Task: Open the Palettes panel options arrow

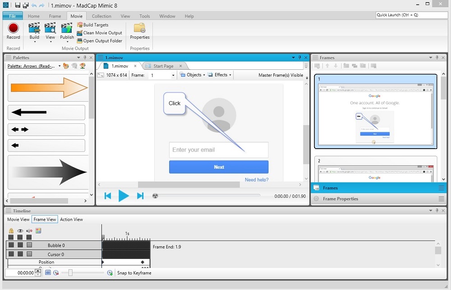Action: (78, 58)
